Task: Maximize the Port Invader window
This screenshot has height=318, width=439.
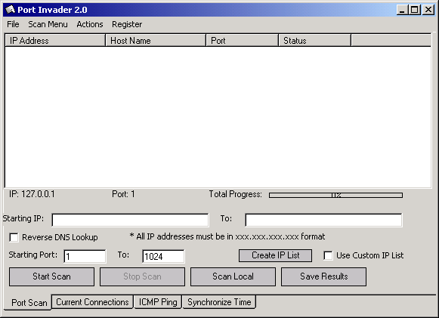Action: pos(415,10)
